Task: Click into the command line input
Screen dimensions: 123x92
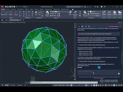Action: (x=64, y=83)
